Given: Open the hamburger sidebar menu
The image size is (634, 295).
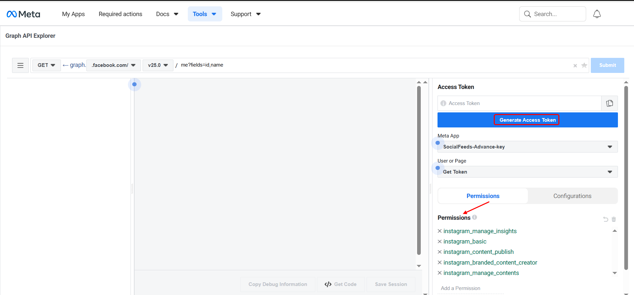Looking at the screenshot, I should pyautogui.click(x=20, y=65).
